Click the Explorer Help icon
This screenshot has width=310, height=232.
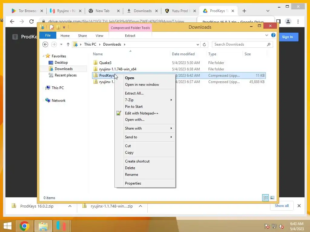coord(273,35)
